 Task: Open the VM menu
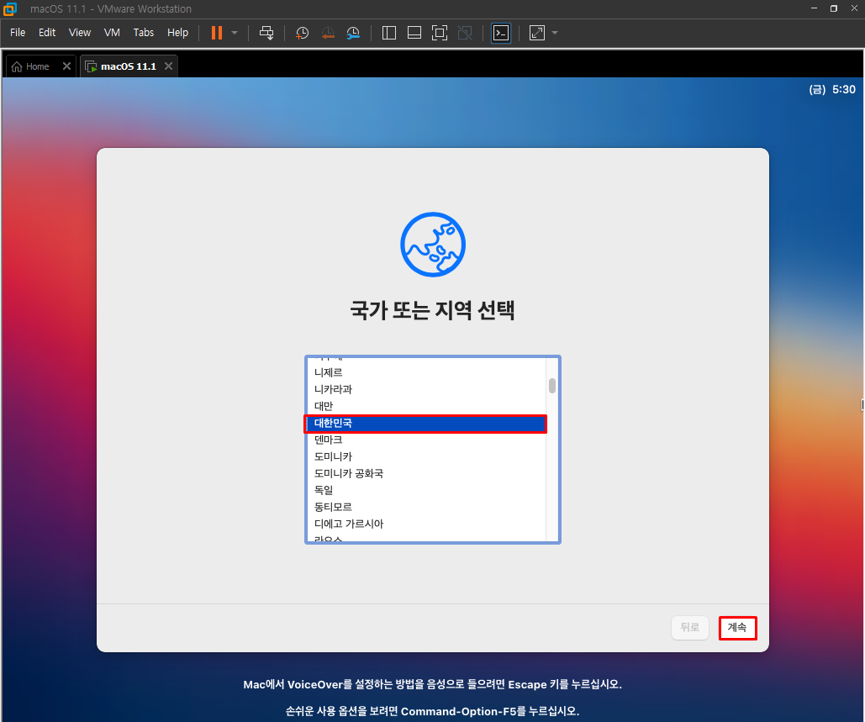pyautogui.click(x=112, y=33)
